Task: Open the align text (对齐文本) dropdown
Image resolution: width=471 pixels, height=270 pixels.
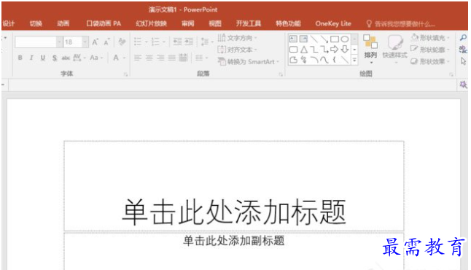Action: tap(237, 50)
